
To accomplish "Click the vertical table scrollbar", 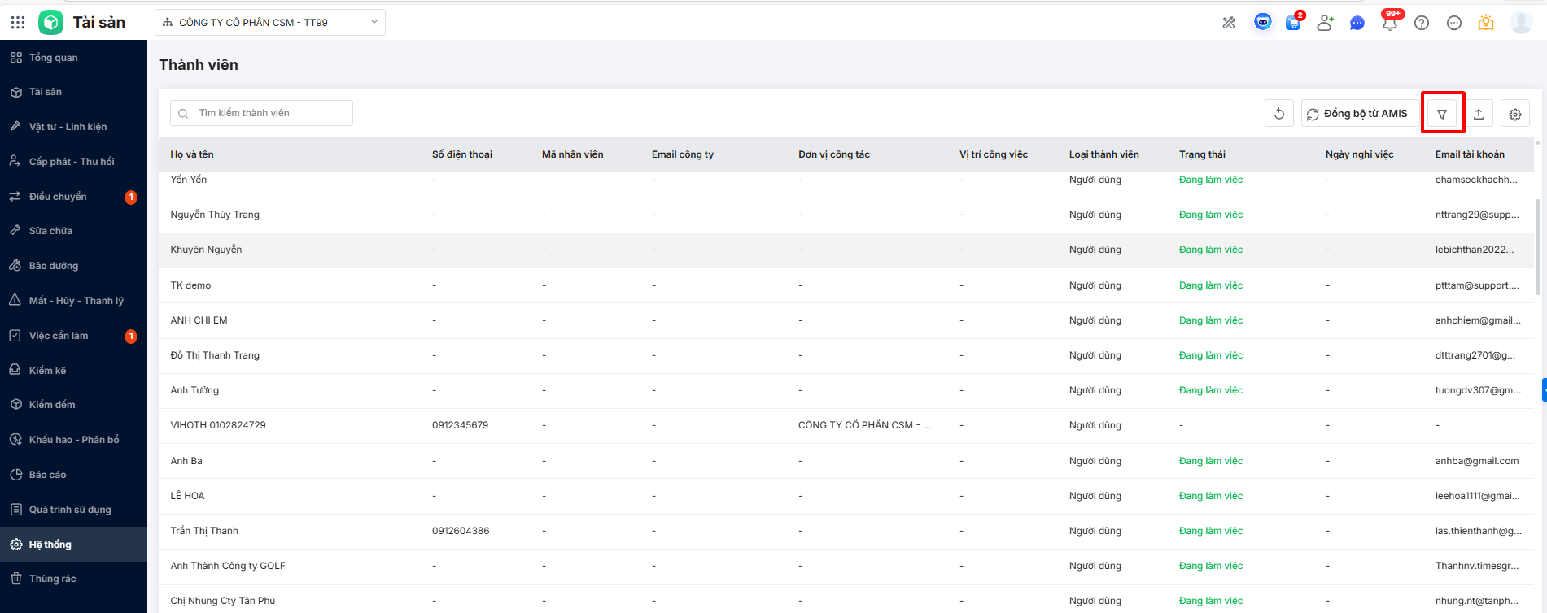I will 1536,244.
